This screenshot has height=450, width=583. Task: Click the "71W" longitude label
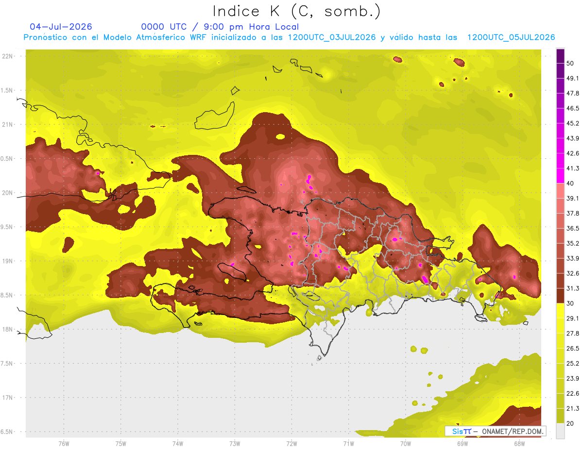click(x=348, y=443)
